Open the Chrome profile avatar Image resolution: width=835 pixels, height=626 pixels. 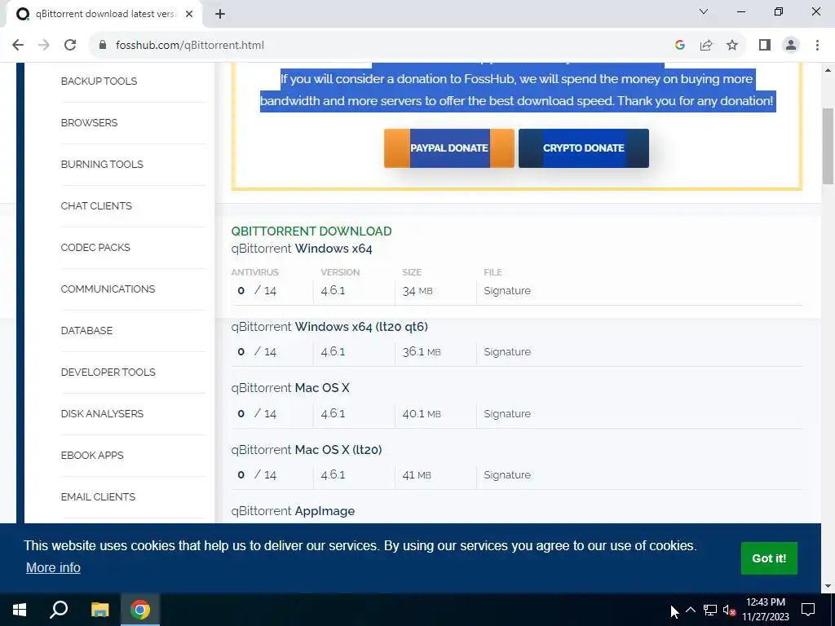tap(791, 46)
